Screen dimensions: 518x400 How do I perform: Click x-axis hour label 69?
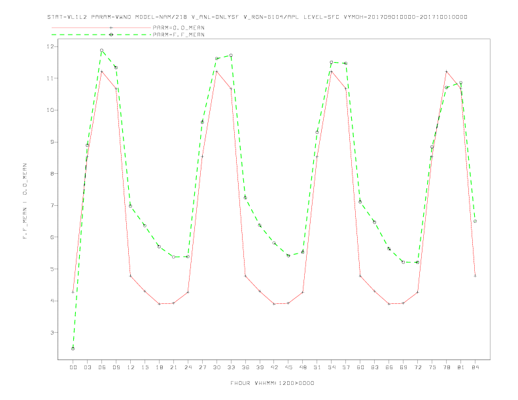point(404,367)
